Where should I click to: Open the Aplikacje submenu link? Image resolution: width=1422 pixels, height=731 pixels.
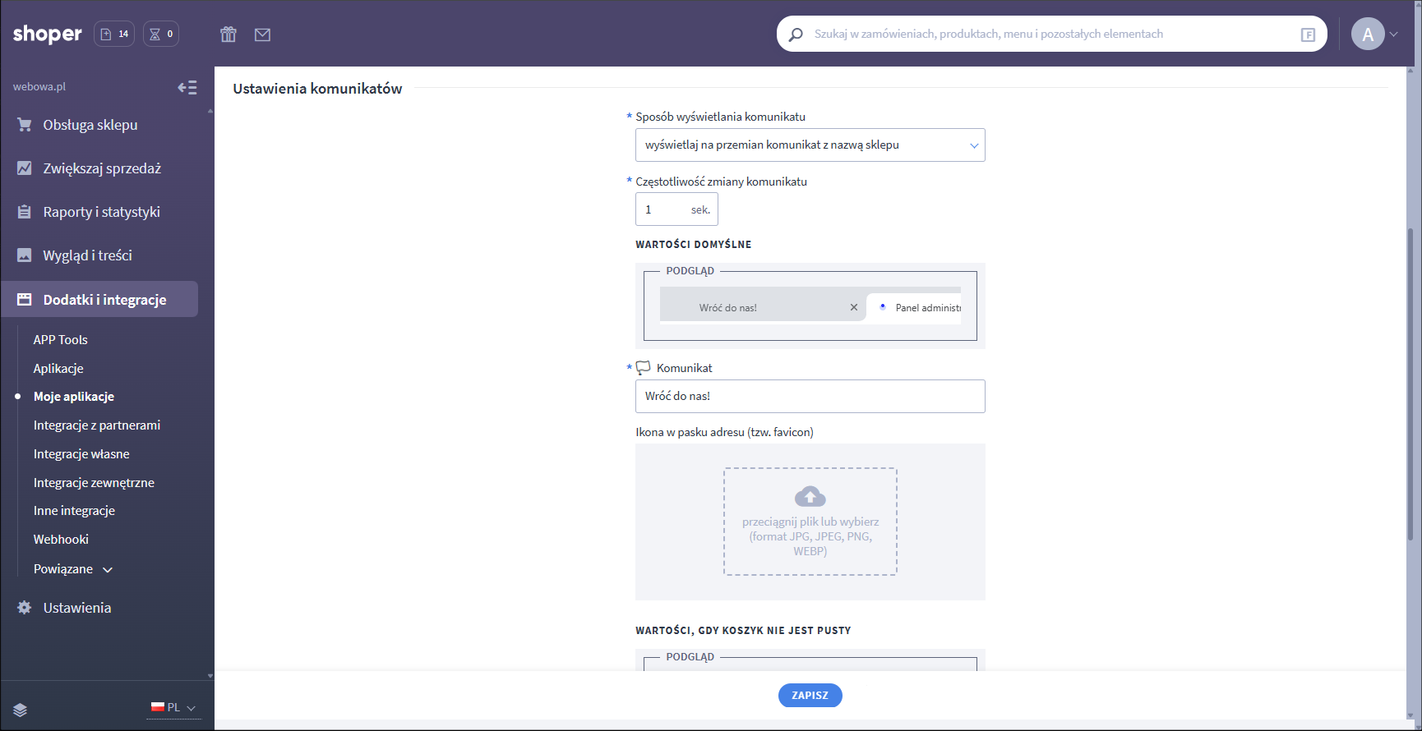click(x=58, y=369)
